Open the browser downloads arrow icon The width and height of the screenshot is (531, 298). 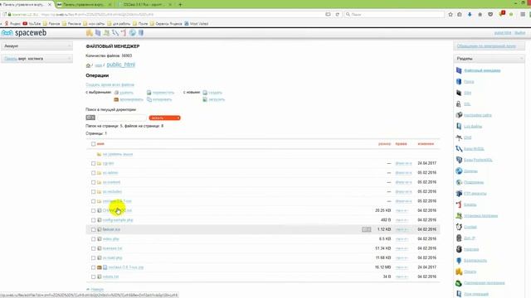(470, 15)
